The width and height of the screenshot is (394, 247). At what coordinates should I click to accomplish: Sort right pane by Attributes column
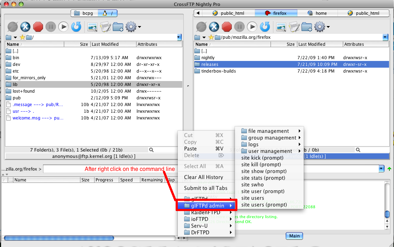[366, 44]
